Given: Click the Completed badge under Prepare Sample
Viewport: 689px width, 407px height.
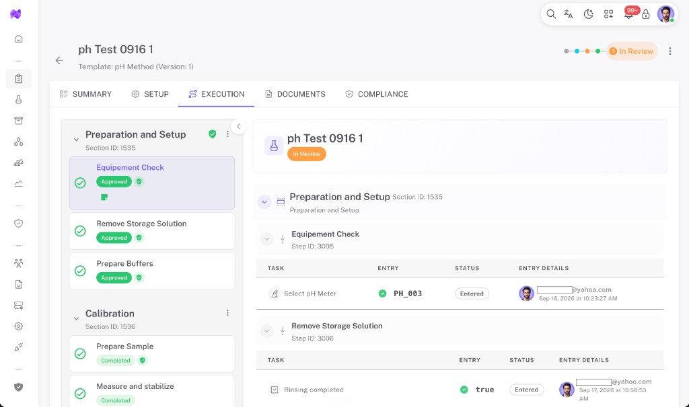Looking at the screenshot, I should pyautogui.click(x=116, y=361).
